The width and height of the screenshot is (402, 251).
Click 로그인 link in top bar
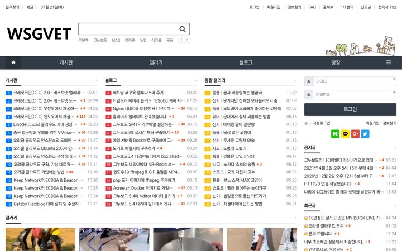click(254, 7)
